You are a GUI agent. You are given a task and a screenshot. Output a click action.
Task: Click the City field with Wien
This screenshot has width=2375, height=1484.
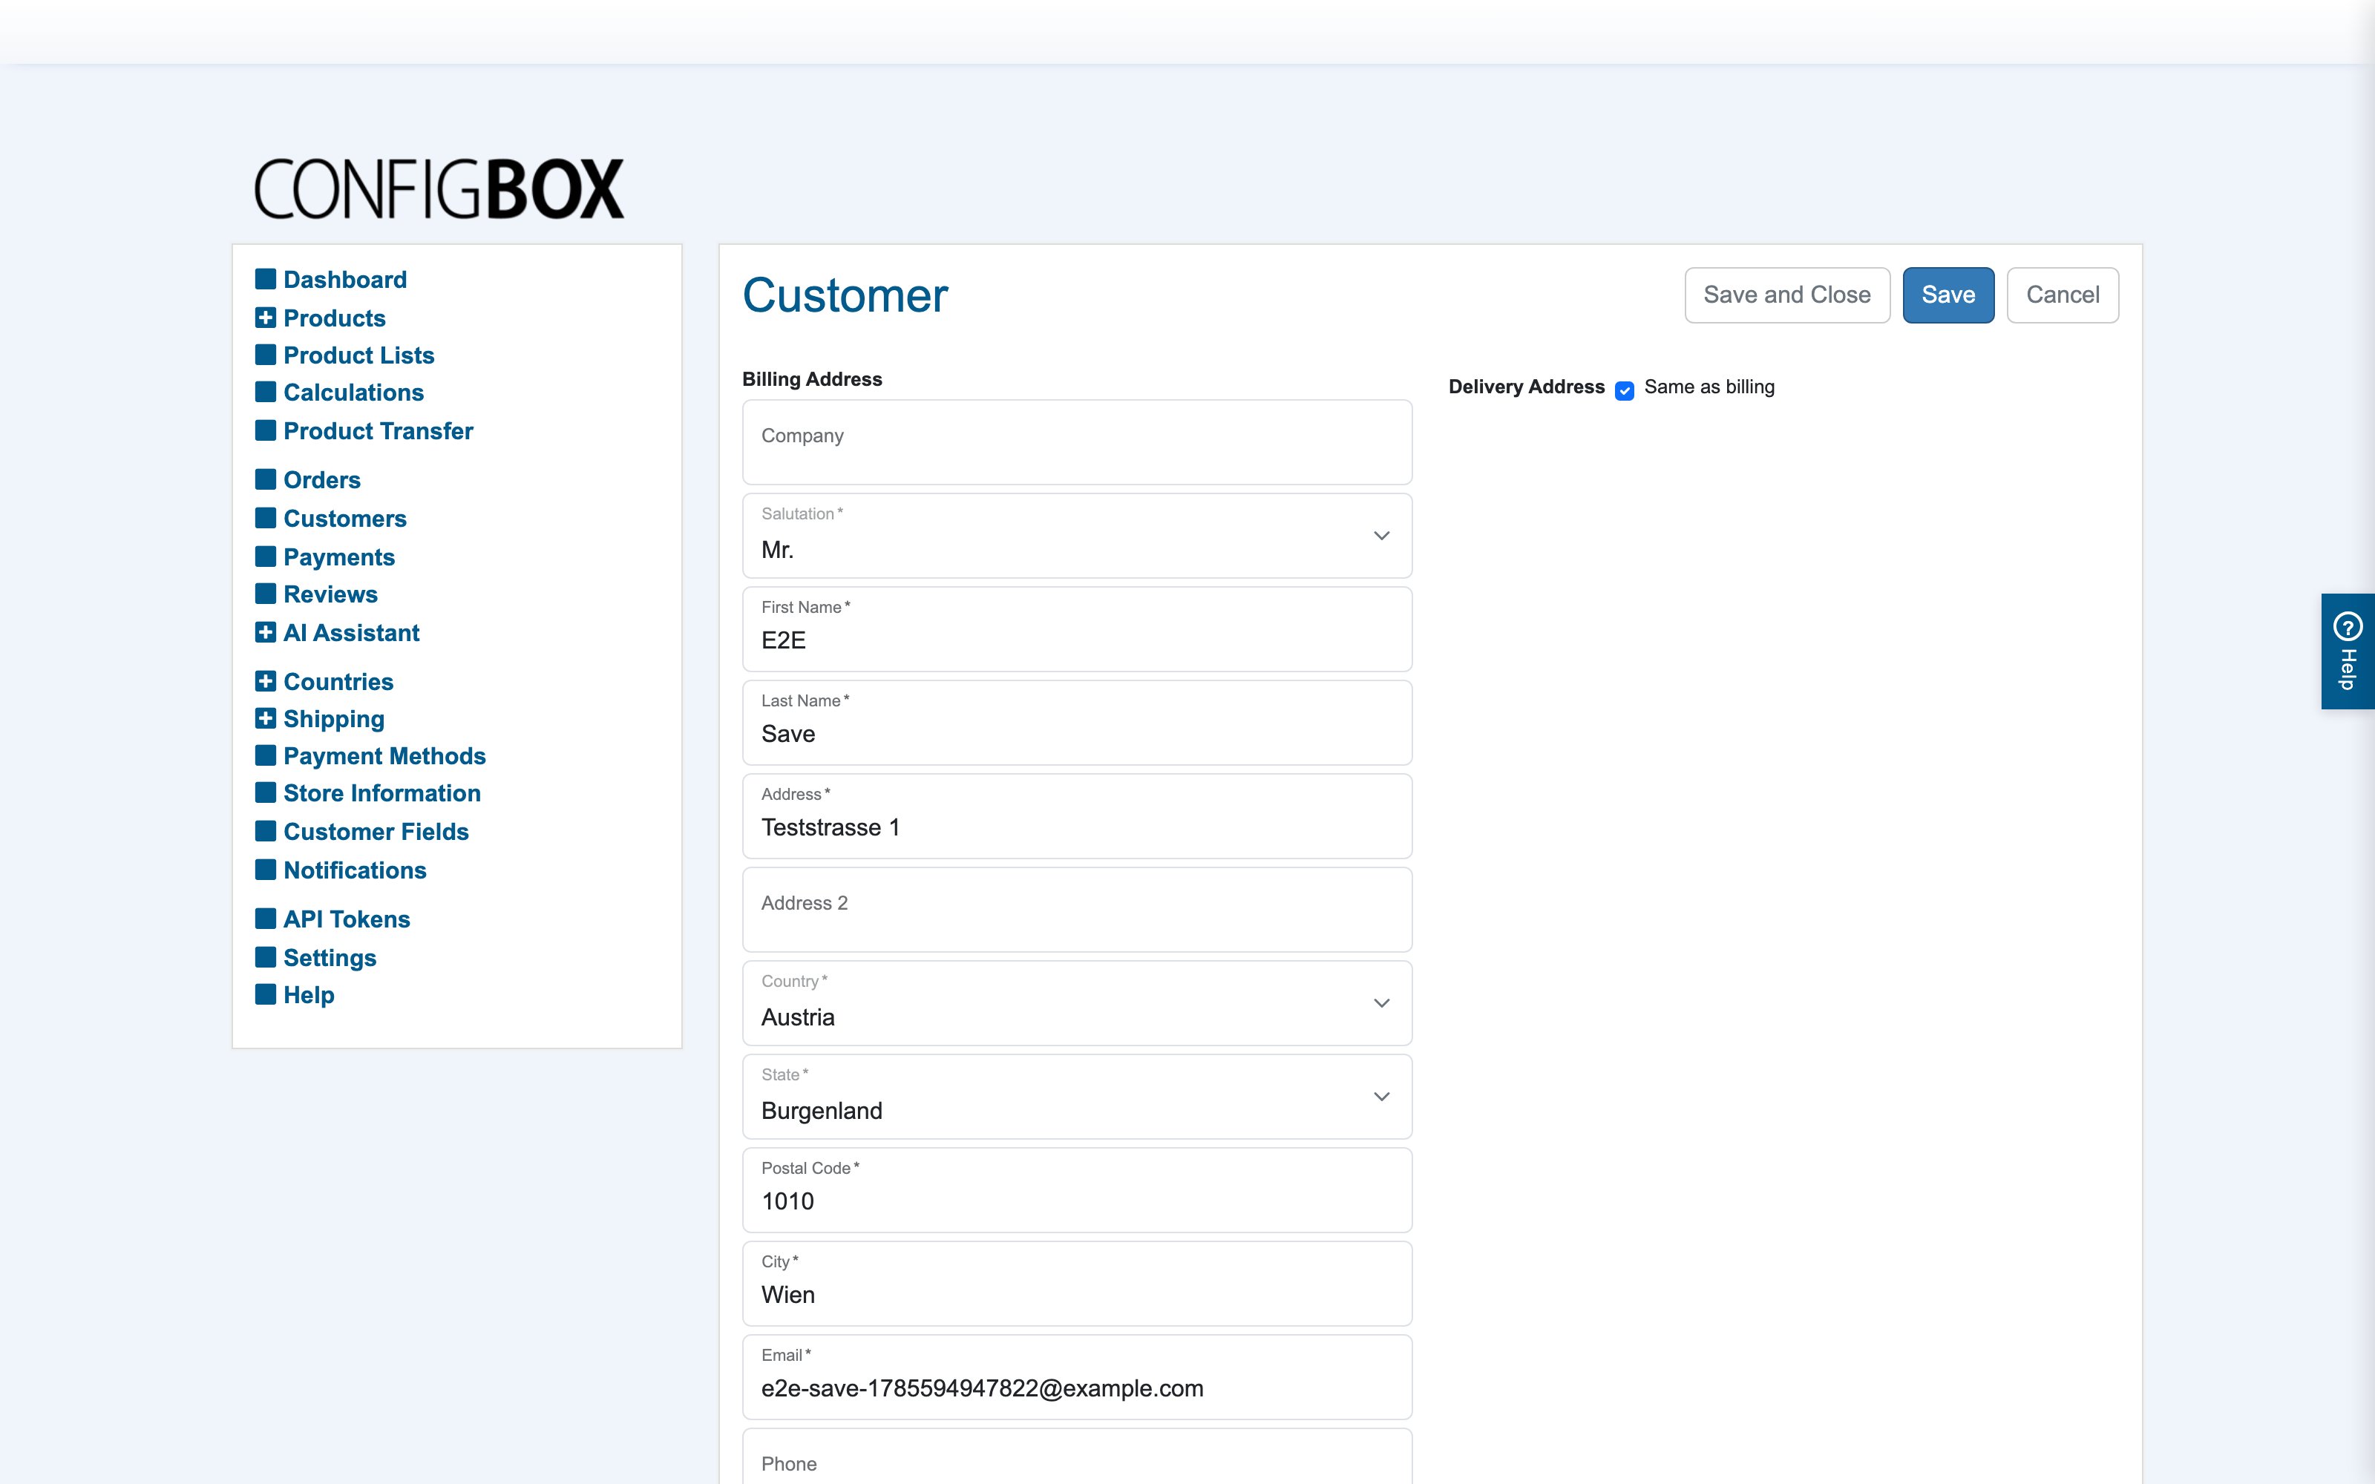[1077, 1284]
